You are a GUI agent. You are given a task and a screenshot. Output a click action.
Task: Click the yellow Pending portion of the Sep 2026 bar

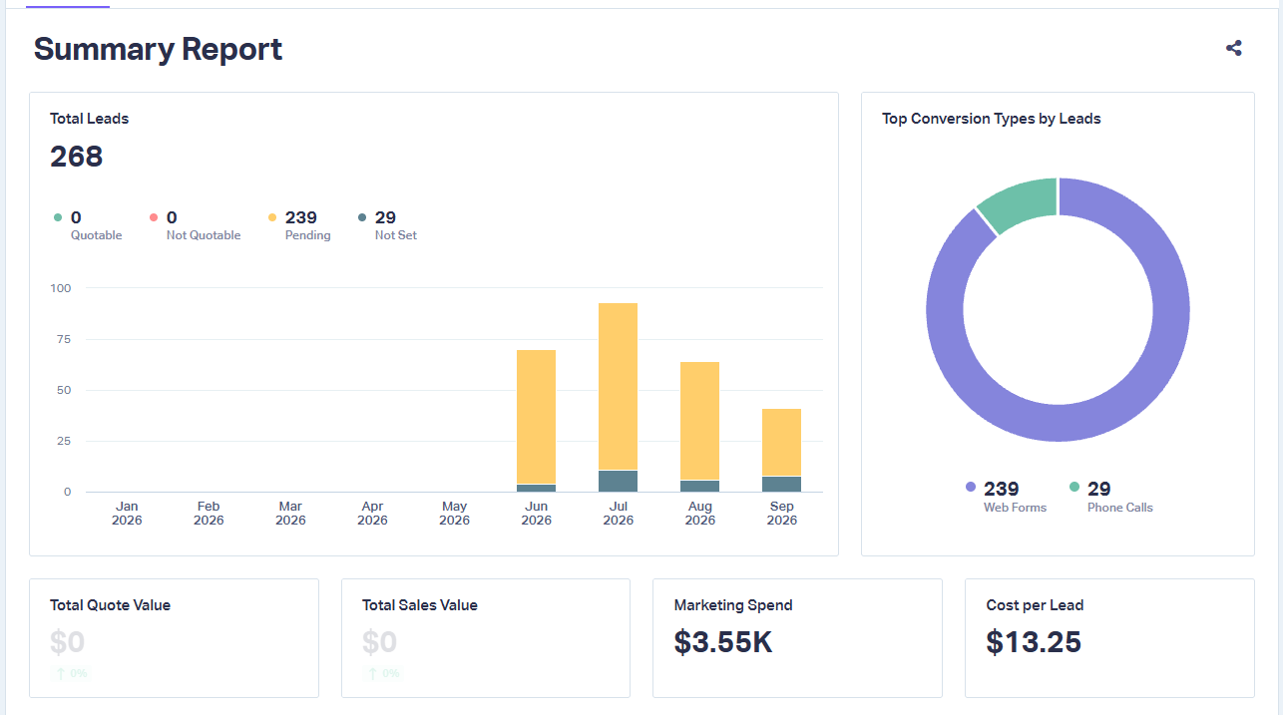(781, 443)
